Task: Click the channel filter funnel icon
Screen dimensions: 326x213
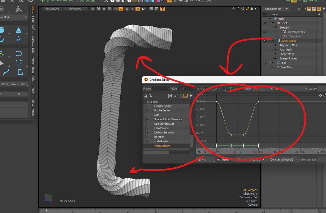Action: (x=191, y=96)
